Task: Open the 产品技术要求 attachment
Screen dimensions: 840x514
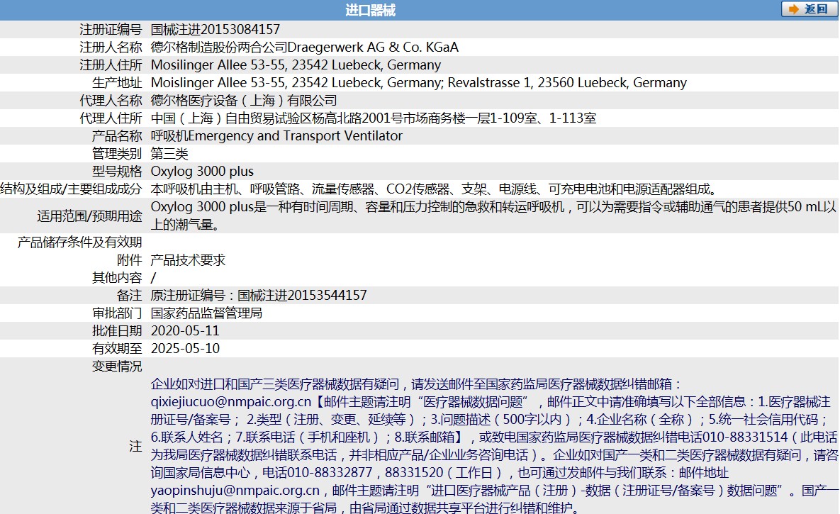Action: [x=188, y=260]
